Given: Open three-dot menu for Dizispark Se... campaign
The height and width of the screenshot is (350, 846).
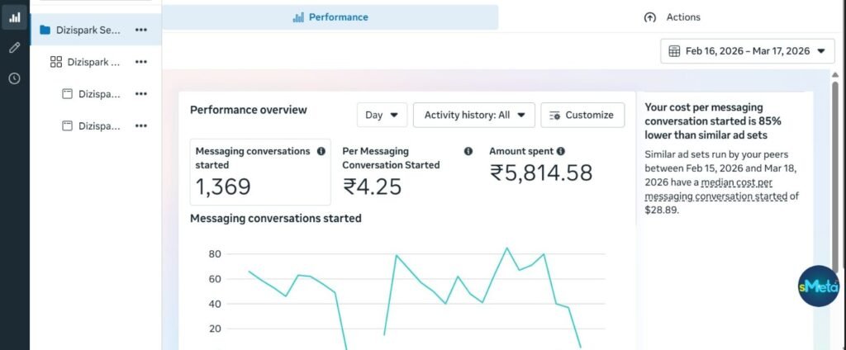Looking at the screenshot, I should [x=140, y=31].
